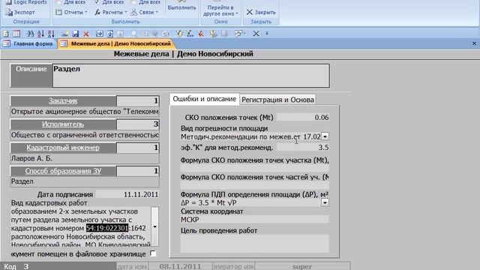The width and height of the screenshot is (480, 270).
Task: Select the Межевые дела | Демо Новосибирский tab
Action: [117, 43]
